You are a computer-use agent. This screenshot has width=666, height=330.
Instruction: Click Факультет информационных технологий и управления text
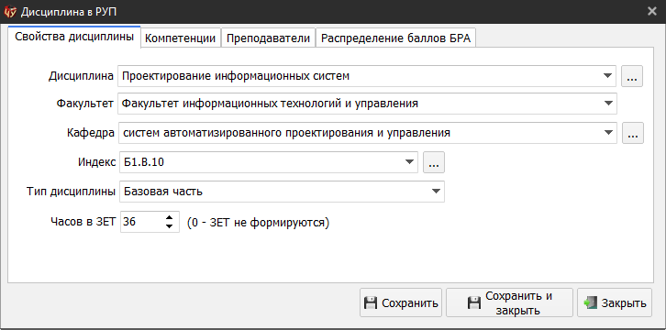click(x=270, y=103)
